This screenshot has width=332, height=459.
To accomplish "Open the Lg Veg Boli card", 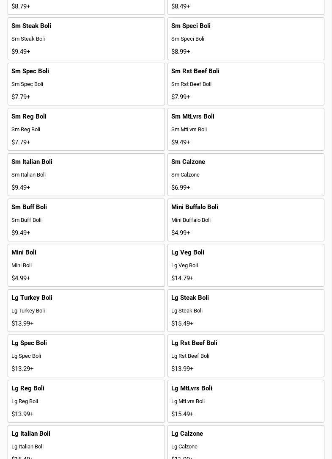I will (x=246, y=265).
